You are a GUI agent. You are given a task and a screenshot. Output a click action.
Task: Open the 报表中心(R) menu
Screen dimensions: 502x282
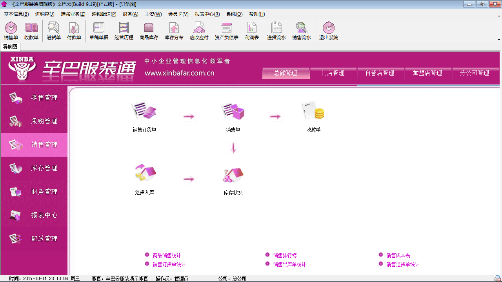(x=207, y=14)
